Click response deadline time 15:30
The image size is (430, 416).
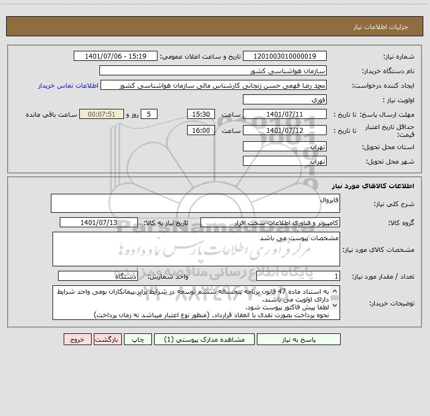point(200,114)
